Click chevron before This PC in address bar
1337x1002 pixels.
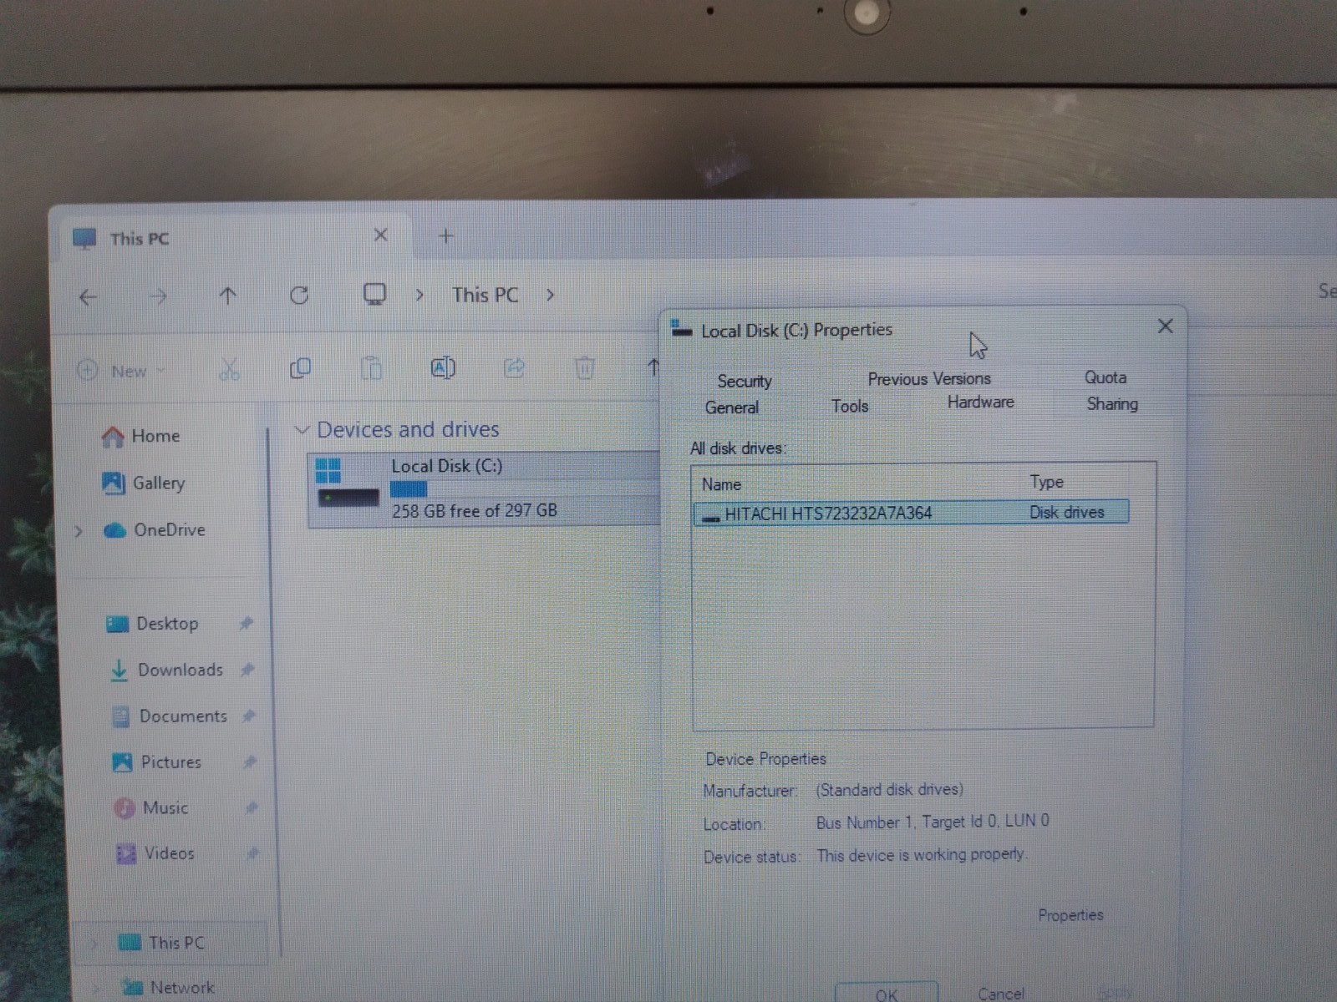pyautogui.click(x=419, y=295)
